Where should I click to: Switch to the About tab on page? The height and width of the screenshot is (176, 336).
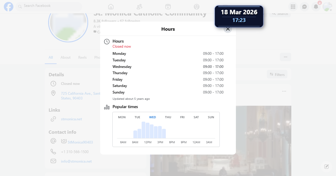click(x=65, y=57)
